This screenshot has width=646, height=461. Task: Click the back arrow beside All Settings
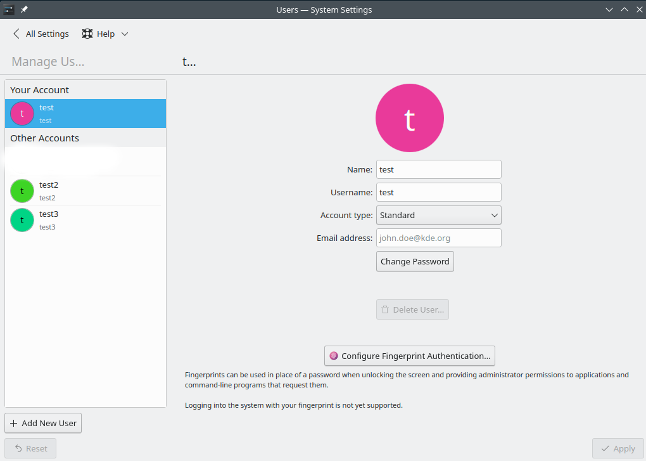(15, 34)
